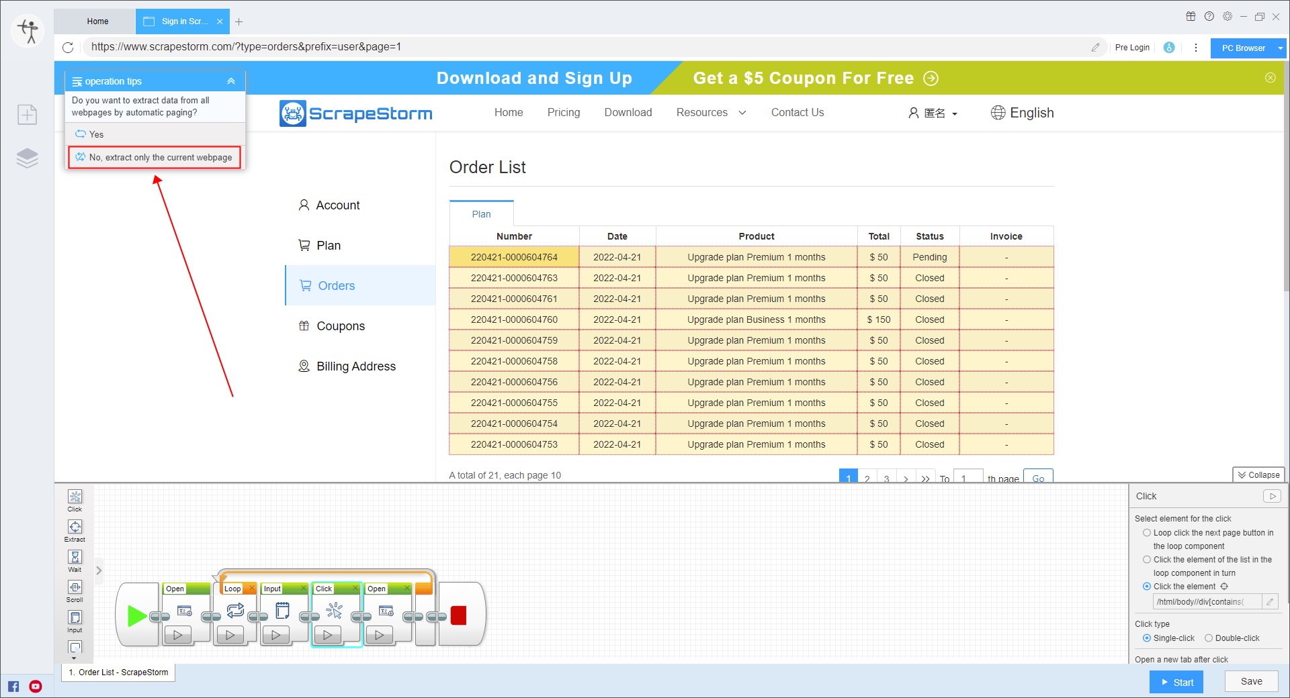Open the three-dot more options menu
The width and height of the screenshot is (1290, 698).
tap(1195, 48)
